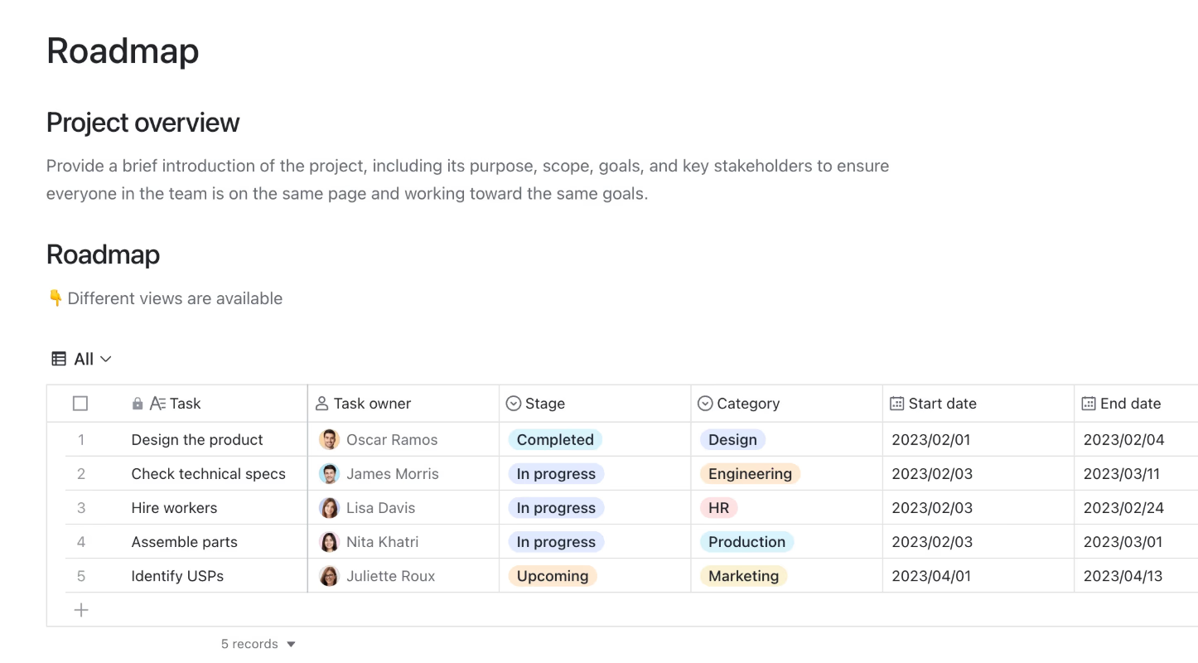Screen dimensions: 1198x663
Task: Click the grid view icon beside All
Action: [59, 359]
